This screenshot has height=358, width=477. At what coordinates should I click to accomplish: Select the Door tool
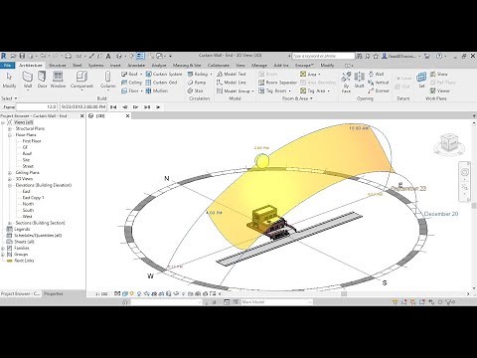tap(42, 80)
